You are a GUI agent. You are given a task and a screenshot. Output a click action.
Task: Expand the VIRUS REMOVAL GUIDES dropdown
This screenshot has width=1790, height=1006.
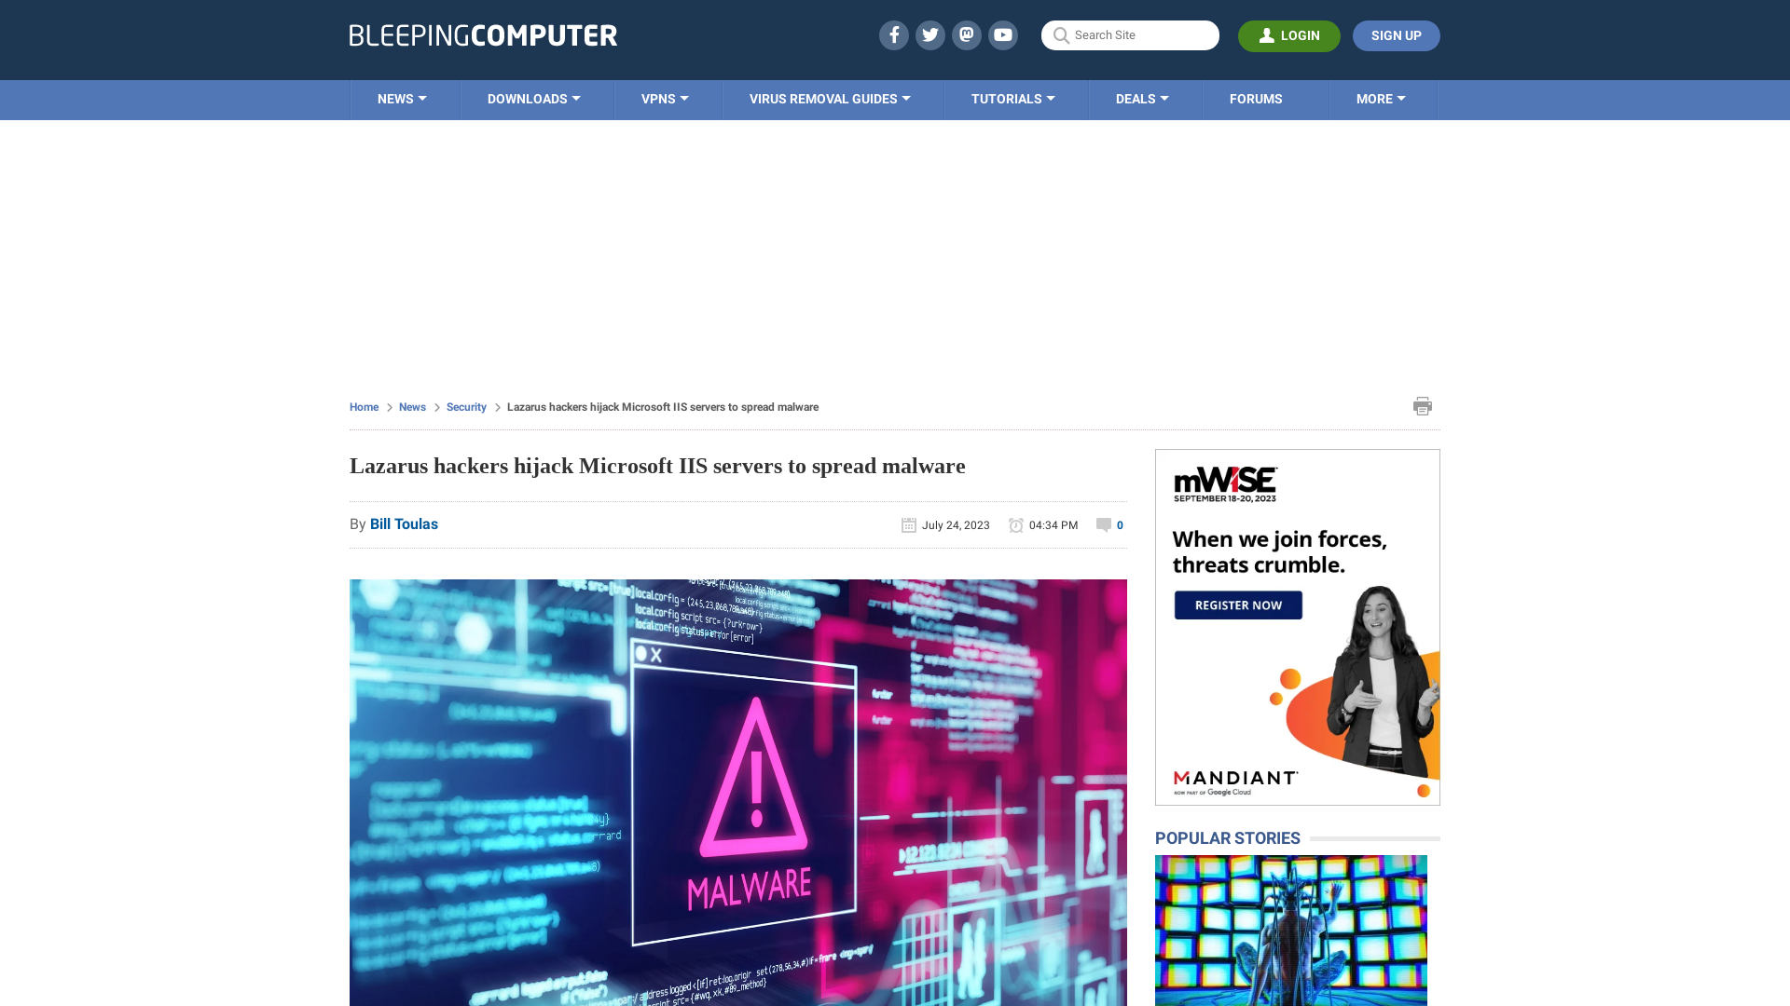[830, 98]
